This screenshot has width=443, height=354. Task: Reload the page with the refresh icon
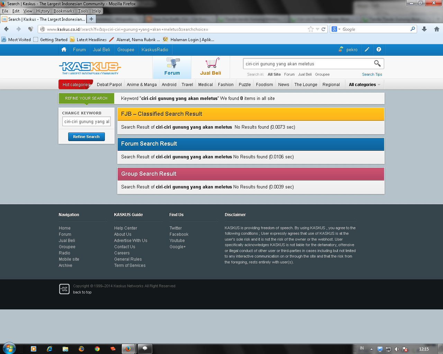point(324,29)
